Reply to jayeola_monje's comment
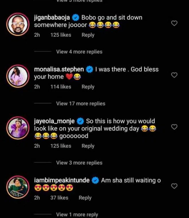This screenshot has height=218, width=189. click(88, 146)
